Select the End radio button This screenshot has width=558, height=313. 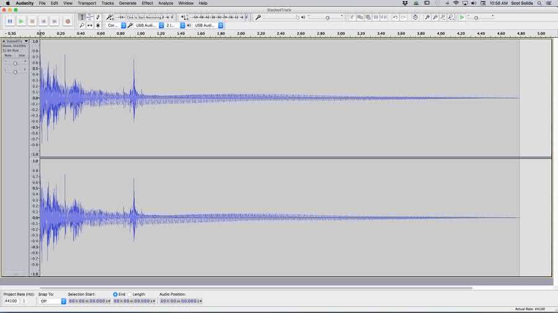click(x=115, y=294)
